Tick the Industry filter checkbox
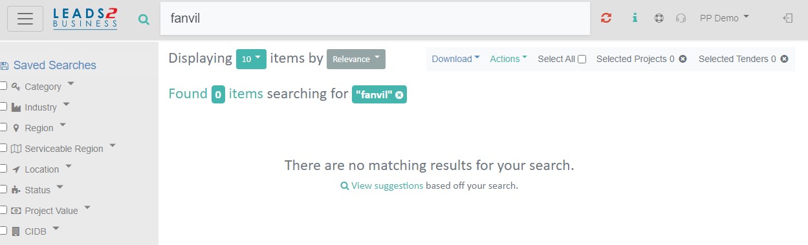The image size is (808, 245). (3, 107)
